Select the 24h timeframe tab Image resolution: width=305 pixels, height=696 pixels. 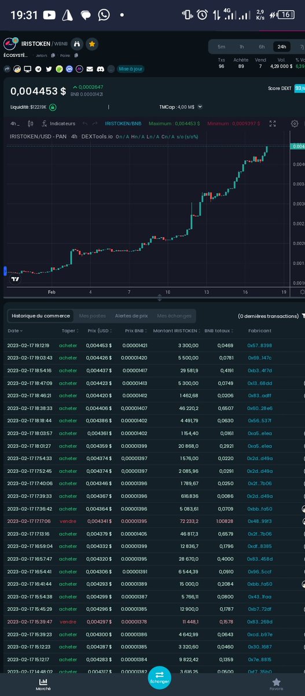(282, 46)
